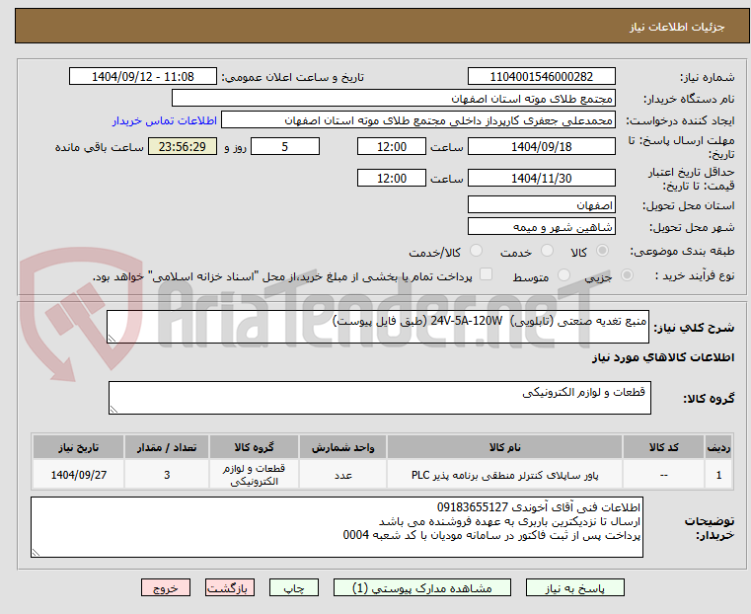Select the خدمت radio button

(547, 251)
